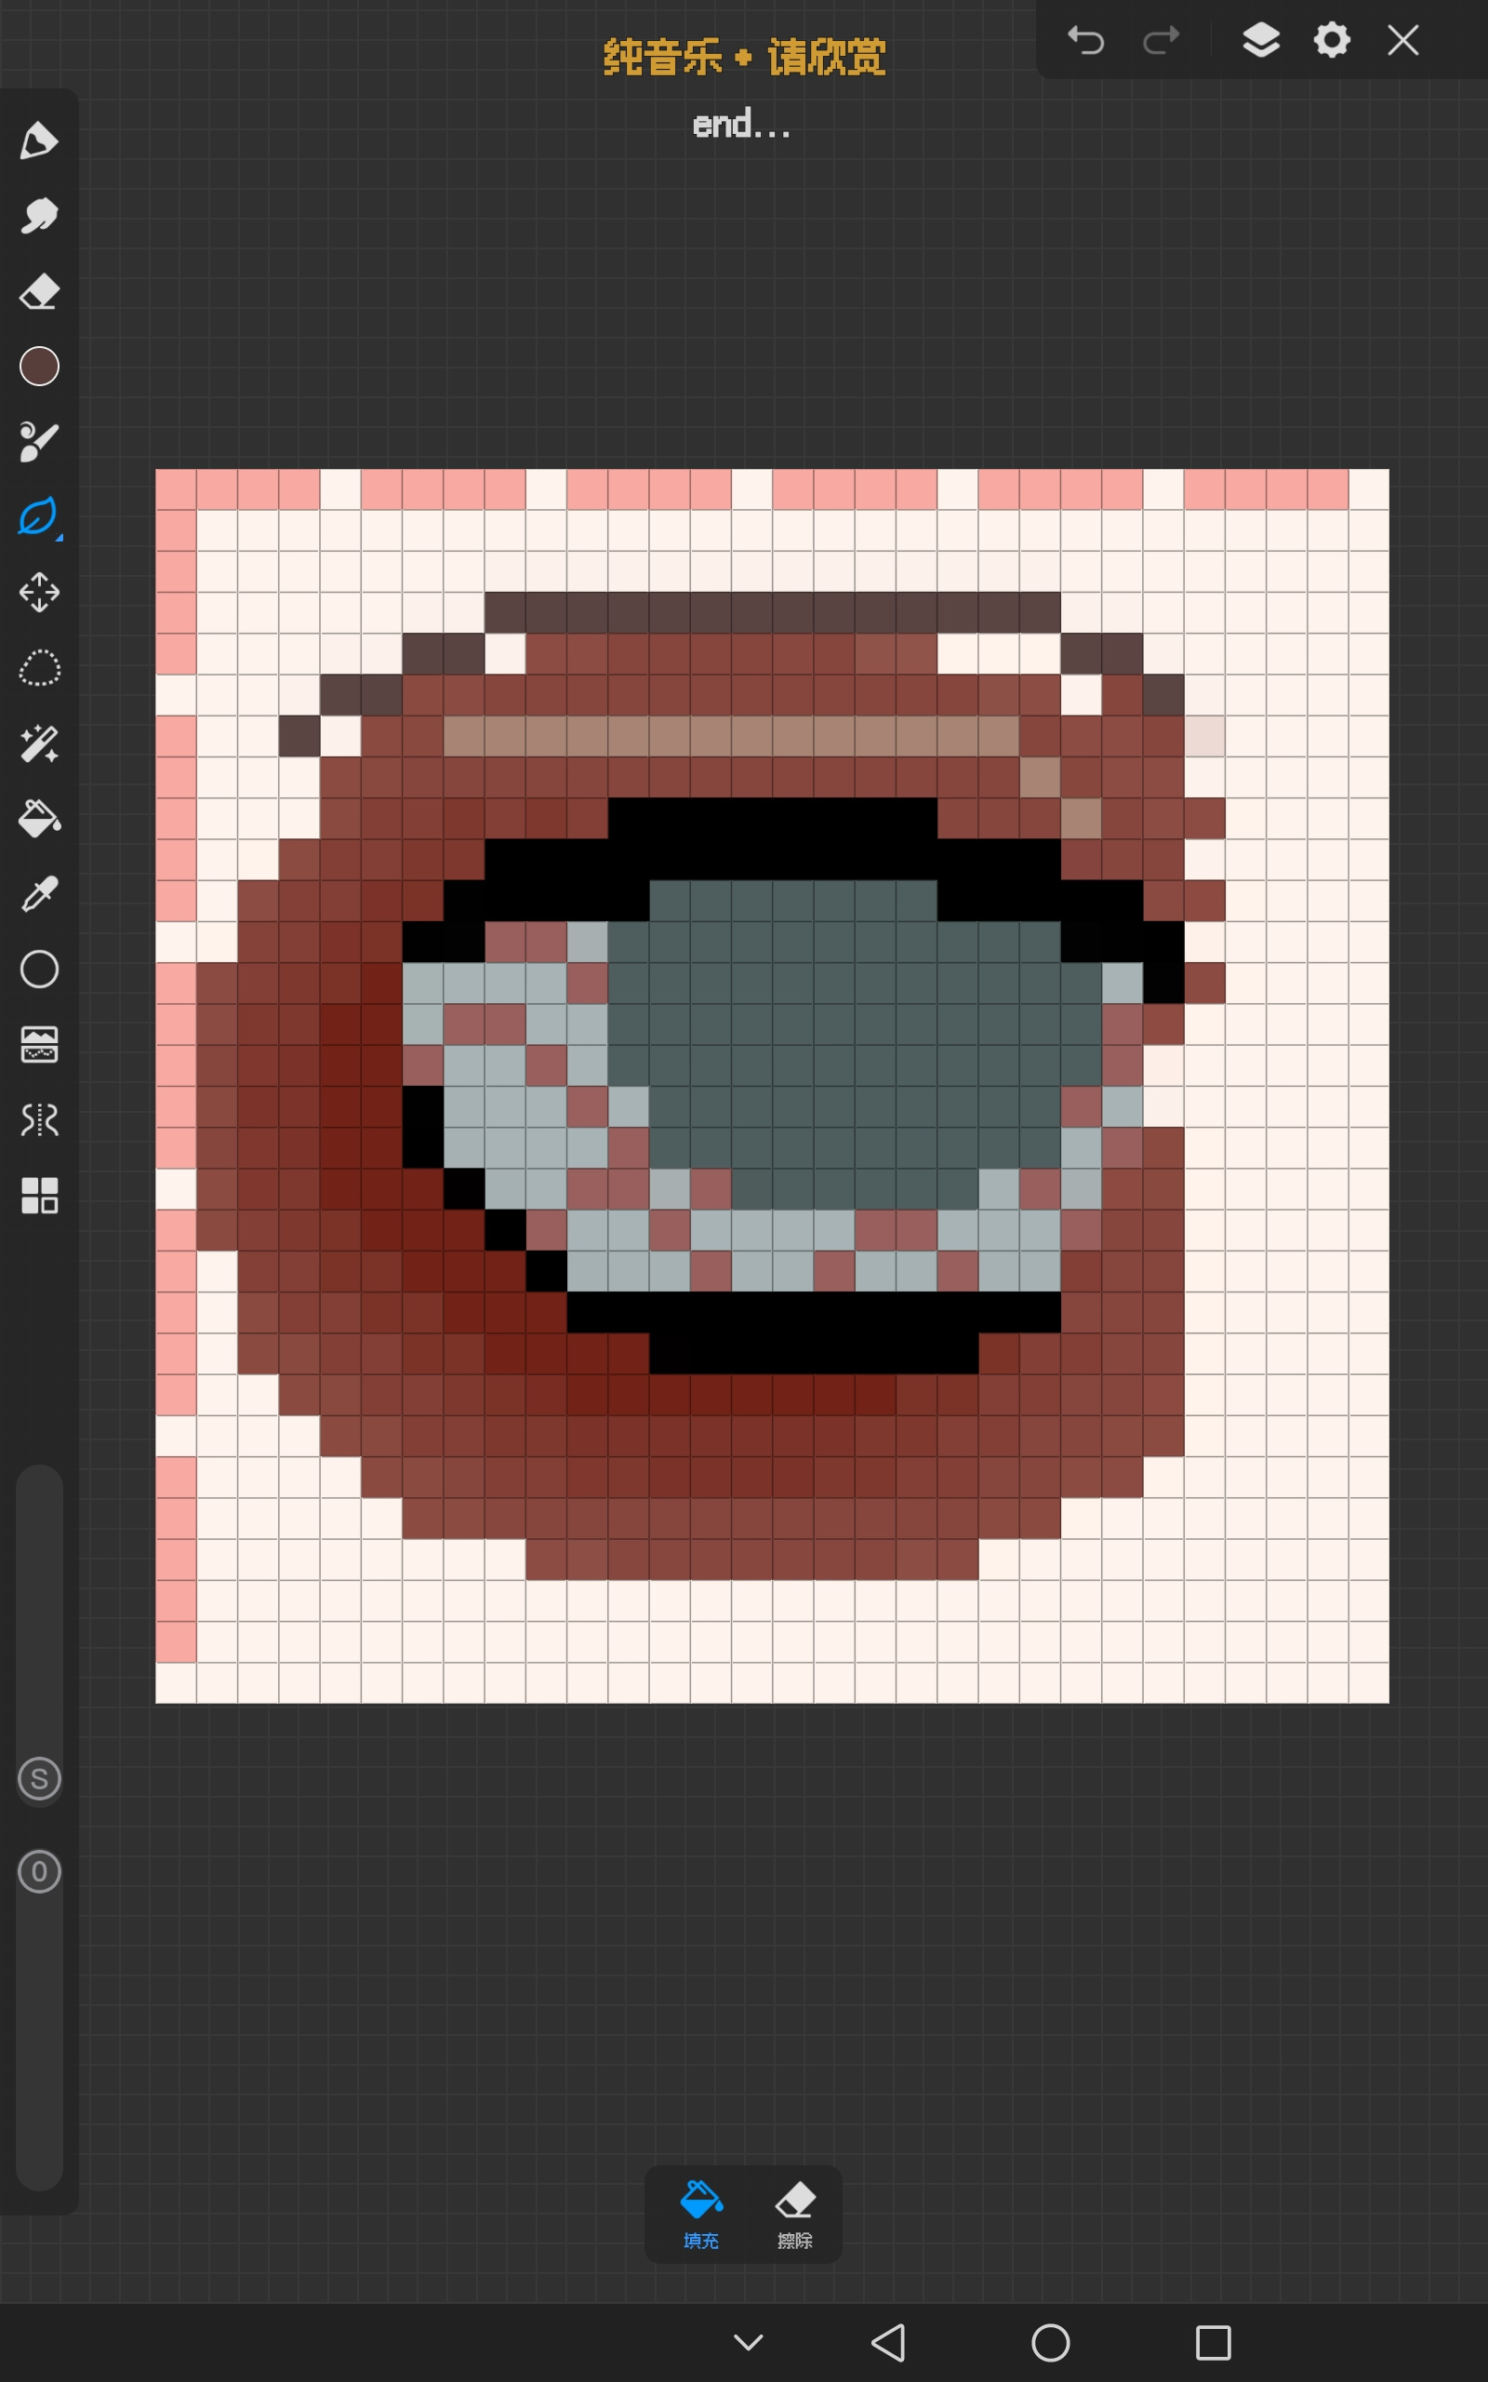Switch to 擦除 erase mode
This screenshot has height=2382, width=1488.
click(795, 2215)
